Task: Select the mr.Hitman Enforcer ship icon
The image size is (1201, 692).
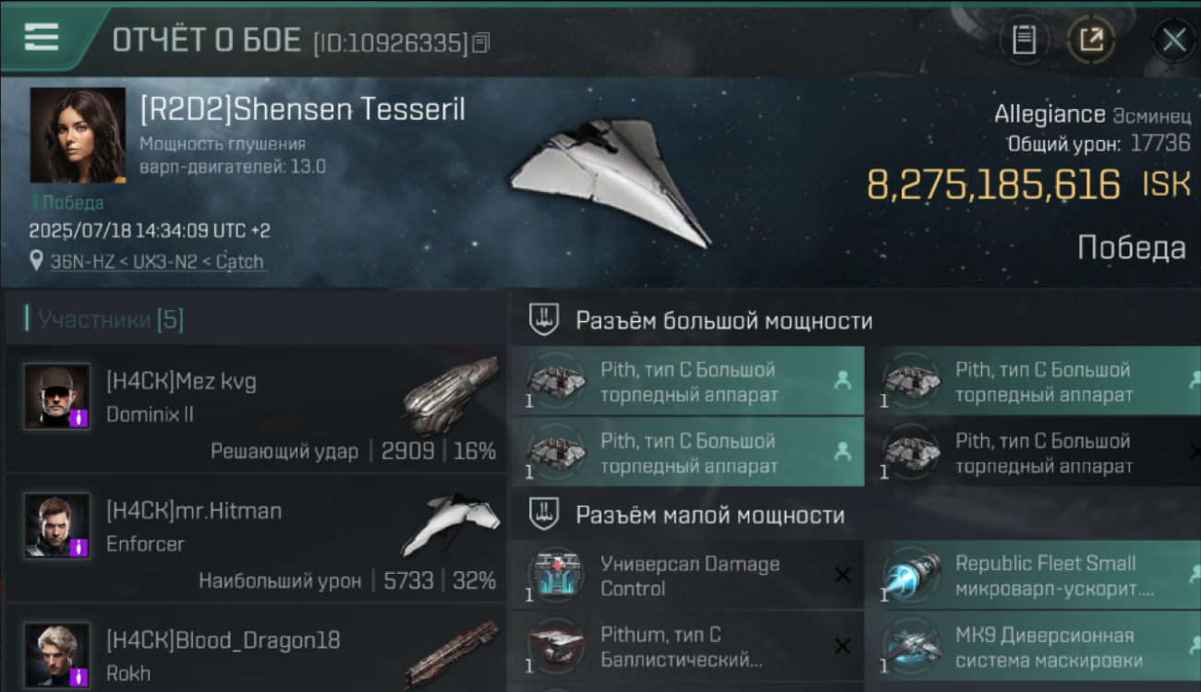Action: (x=452, y=524)
